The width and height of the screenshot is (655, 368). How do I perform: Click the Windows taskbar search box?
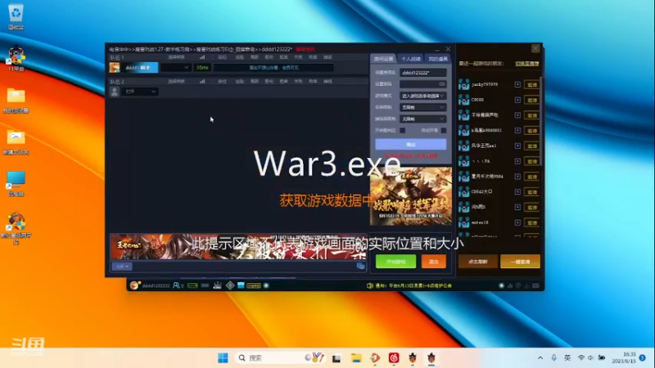pyautogui.click(x=279, y=358)
